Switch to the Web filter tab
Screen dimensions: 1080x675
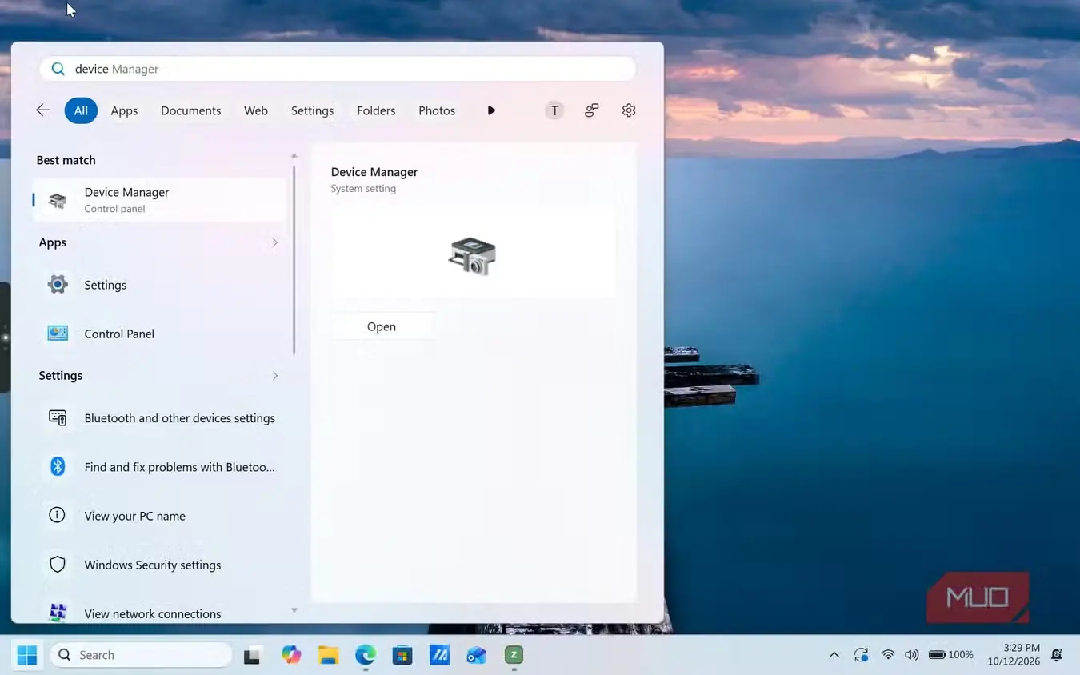click(x=256, y=110)
